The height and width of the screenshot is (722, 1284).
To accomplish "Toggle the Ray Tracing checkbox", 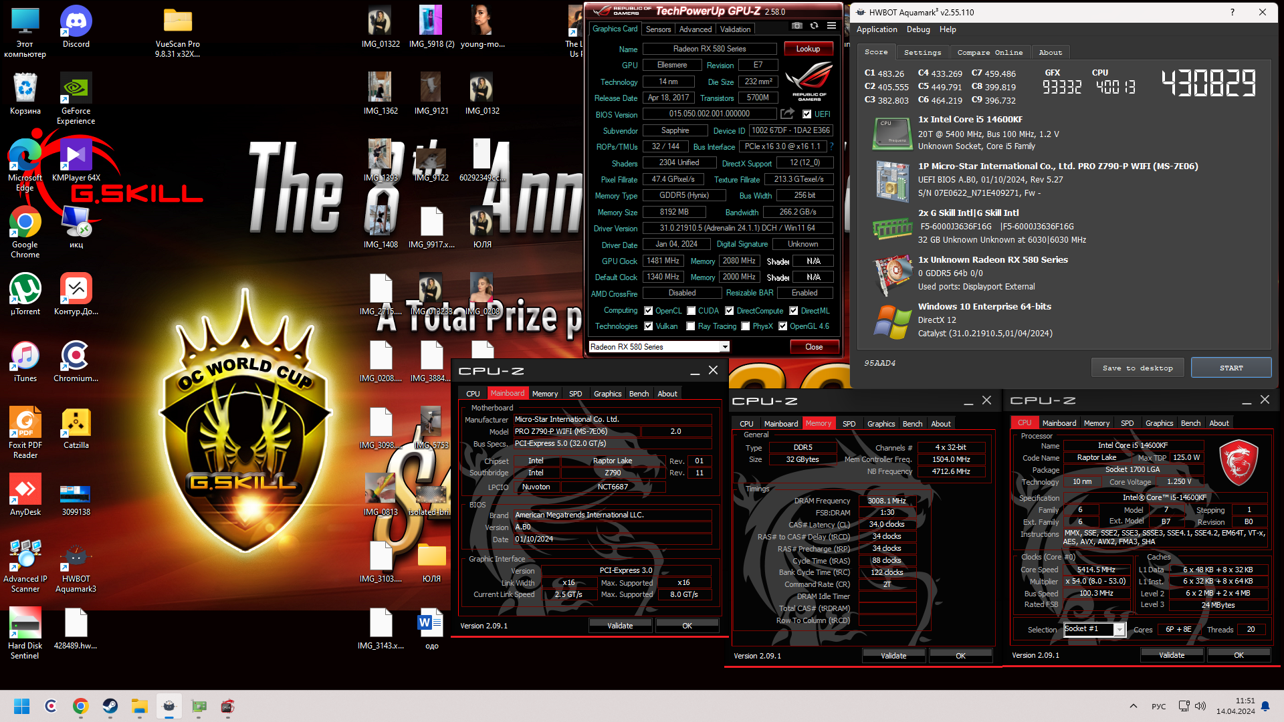I will [x=691, y=326].
